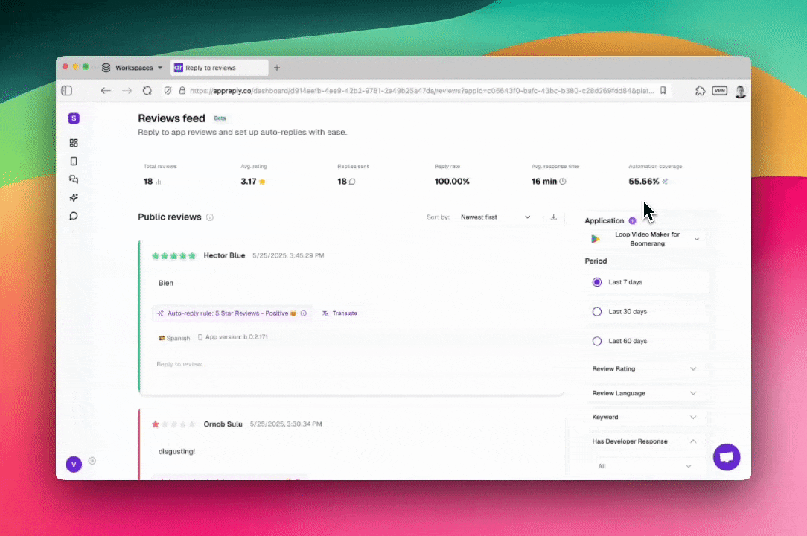Expand the Keyword filter
The width and height of the screenshot is (807, 536).
click(x=645, y=417)
